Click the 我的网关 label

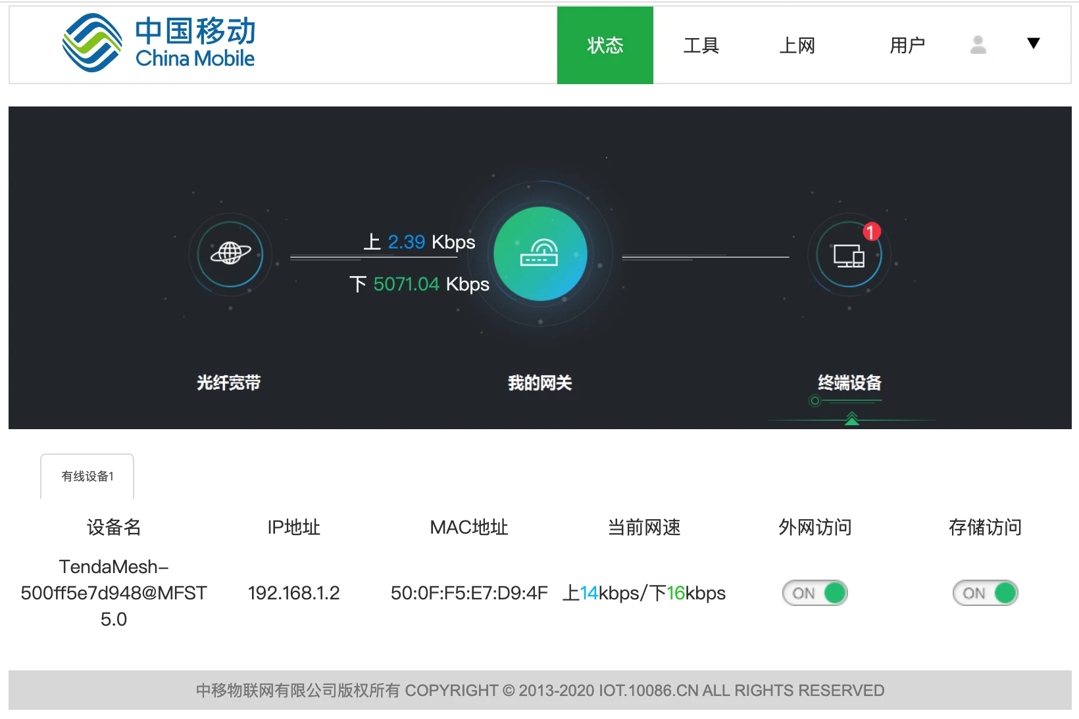(539, 383)
